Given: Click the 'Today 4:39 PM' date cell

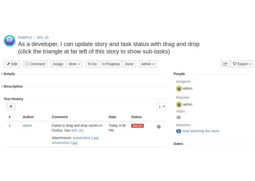Looking at the screenshot, I should click(x=117, y=128).
